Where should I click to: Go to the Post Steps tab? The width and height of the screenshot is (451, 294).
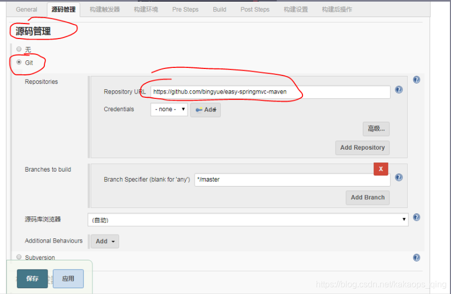(255, 10)
